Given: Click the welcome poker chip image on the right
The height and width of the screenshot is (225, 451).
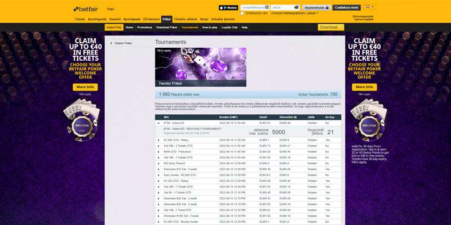Looking at the screenshot, I should (369, 120).
